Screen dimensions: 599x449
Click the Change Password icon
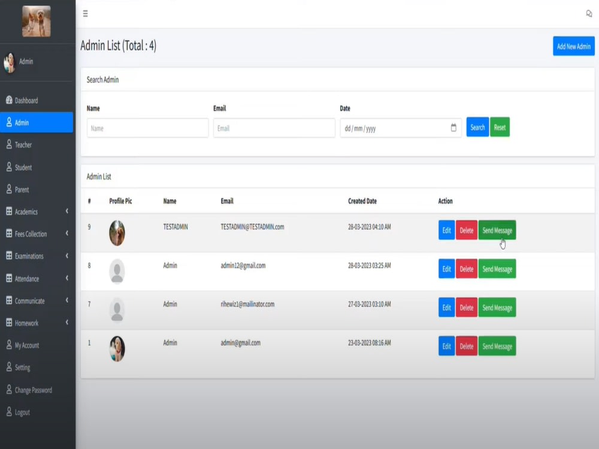[9, 390]
